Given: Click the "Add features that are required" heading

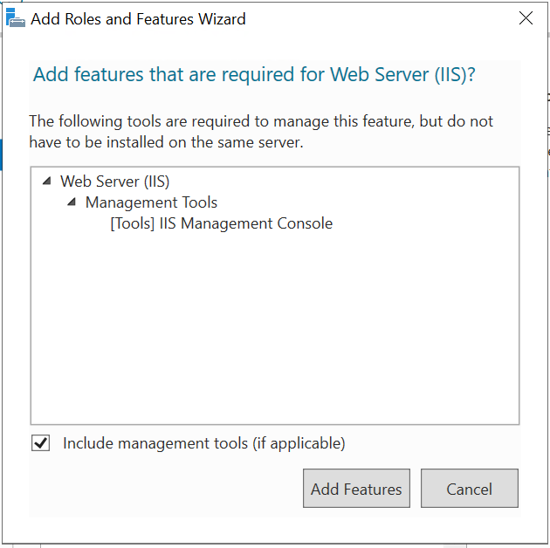Looking at the screenshot, I should click(253, 74).
